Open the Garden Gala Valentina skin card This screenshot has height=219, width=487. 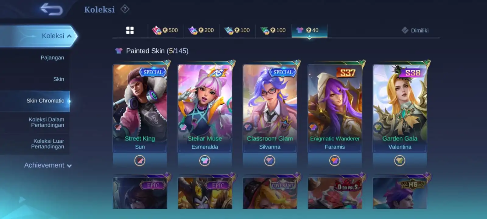(x=400, y=108)
